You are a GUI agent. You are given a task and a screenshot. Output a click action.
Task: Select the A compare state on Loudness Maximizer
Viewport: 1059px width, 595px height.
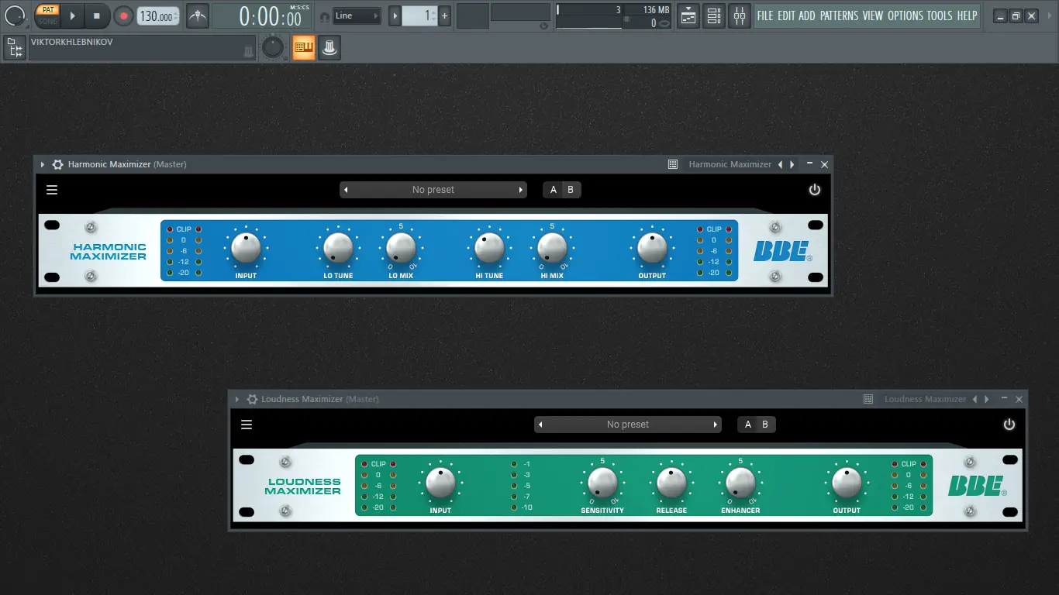tap(747, 424)
